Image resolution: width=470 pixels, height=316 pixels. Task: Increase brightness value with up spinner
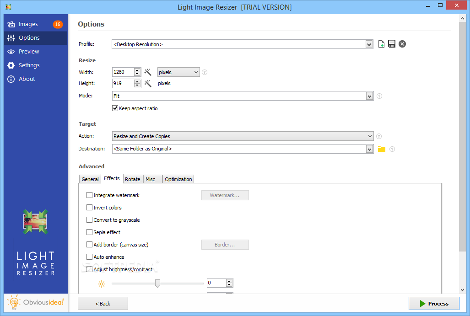[x=229, y=281]
